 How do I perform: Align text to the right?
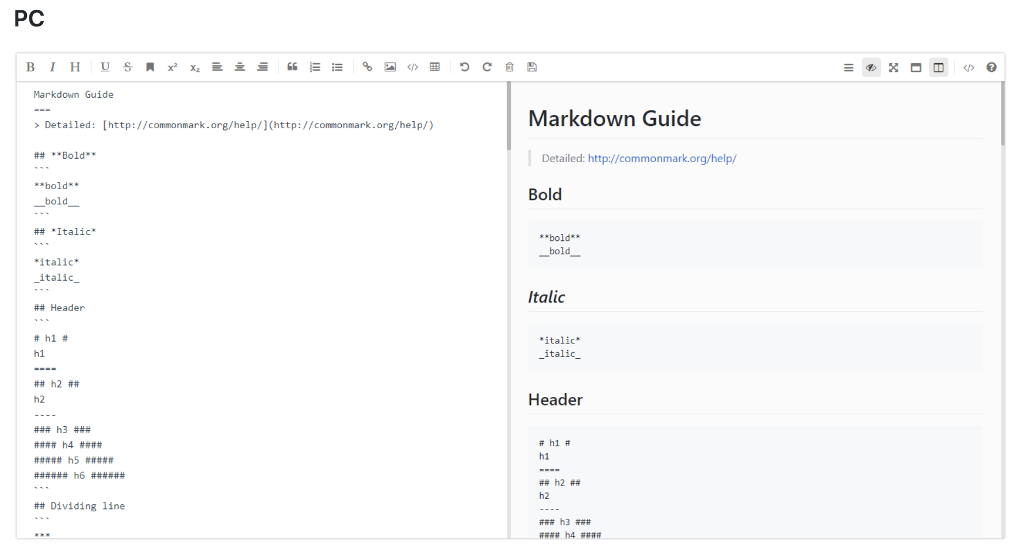tap(262, 67)
